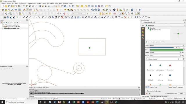The image size is (186, 104).
Task: Toggle visibility of Poligono utm wgs84 z13n layer
Action: (x=3, y=27)
